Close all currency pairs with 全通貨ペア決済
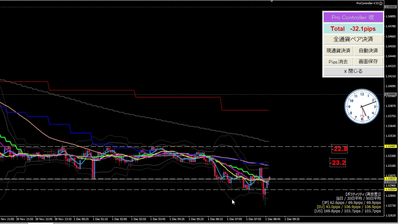 coord(353,39)
